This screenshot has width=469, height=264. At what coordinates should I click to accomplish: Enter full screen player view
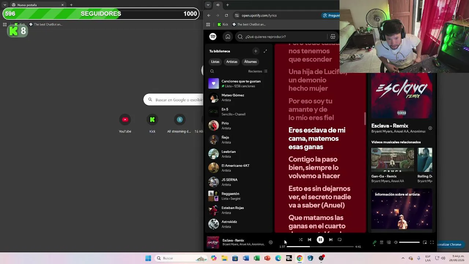(432, 242)
